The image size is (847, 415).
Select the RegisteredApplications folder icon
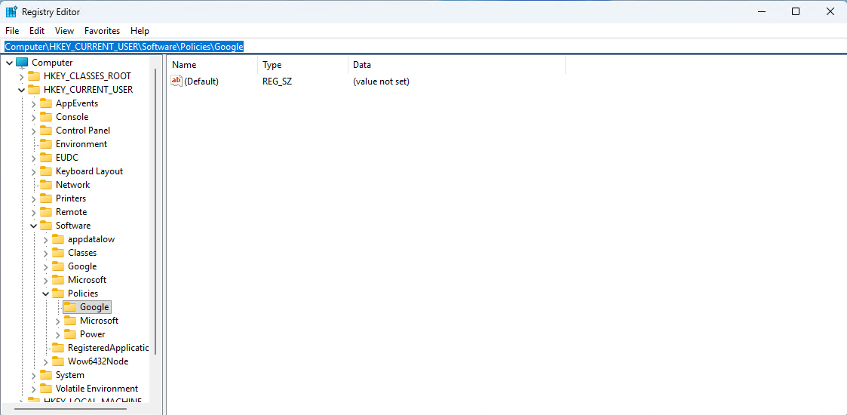58,348
